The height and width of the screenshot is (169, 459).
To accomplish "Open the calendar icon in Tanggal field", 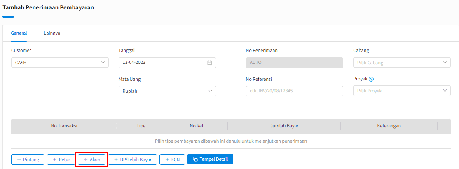I will pos(210,63).
